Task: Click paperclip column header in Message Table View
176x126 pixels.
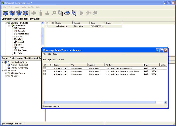Action: [51, 65]
